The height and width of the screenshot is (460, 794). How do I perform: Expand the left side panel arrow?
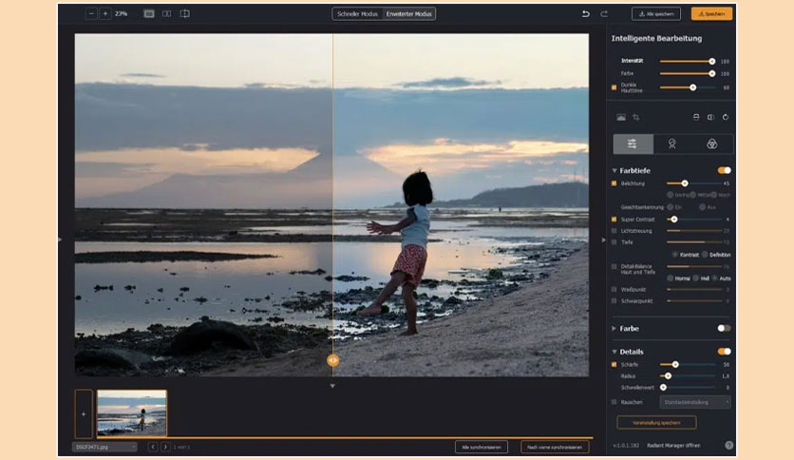pos(60,240)
